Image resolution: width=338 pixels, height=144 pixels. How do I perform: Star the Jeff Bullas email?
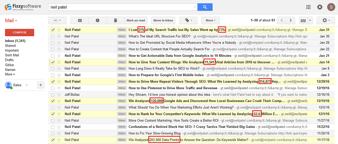pyautogui.click(x=59, y=94)
